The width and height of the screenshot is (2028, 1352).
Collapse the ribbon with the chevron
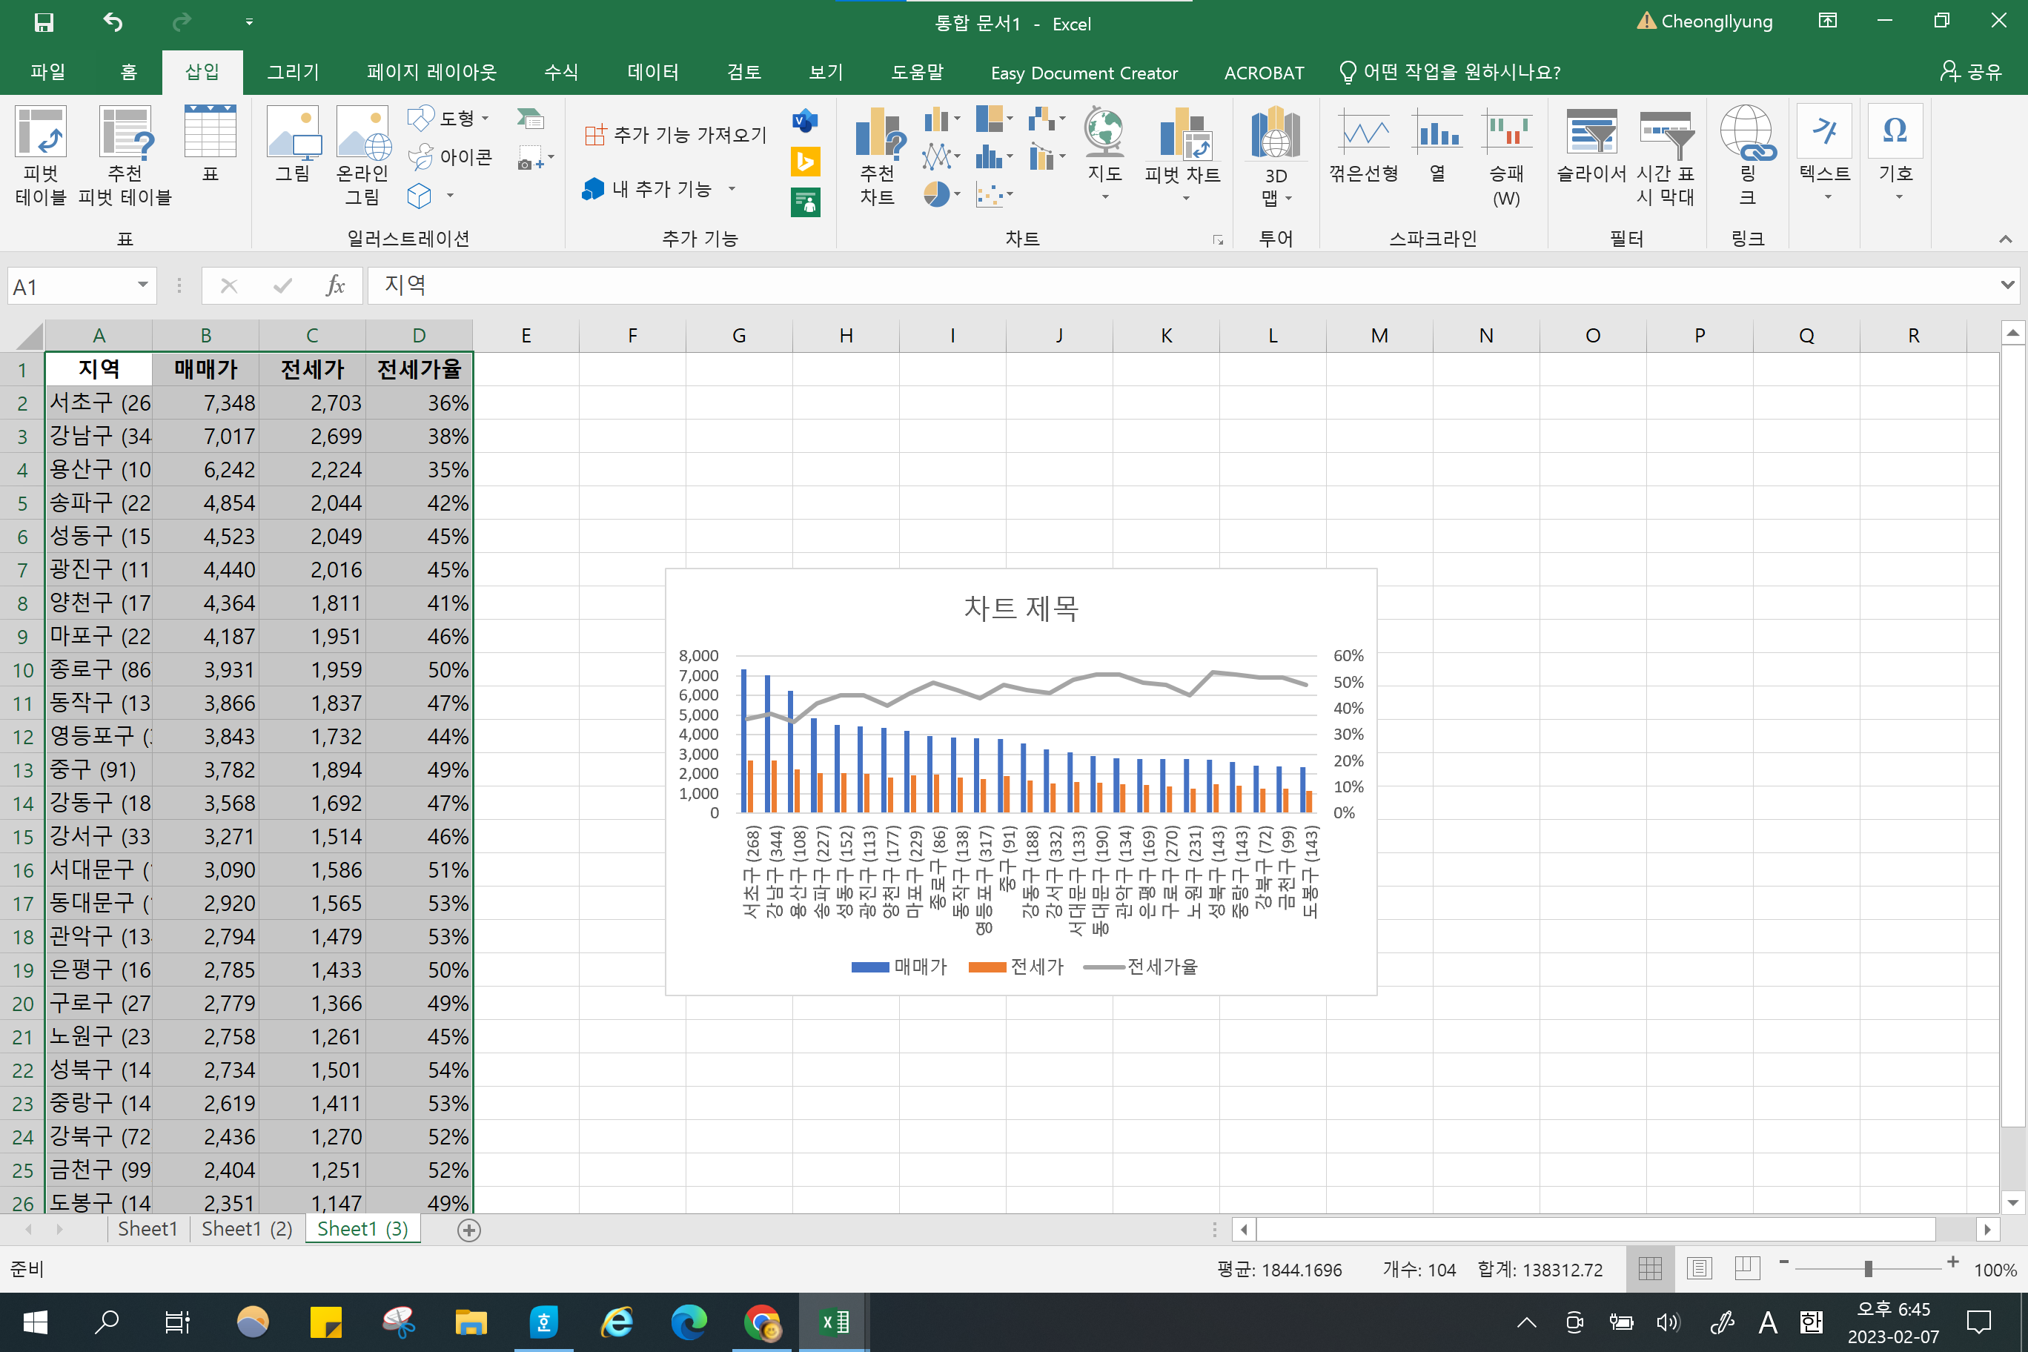click(x=2005, y=239)
